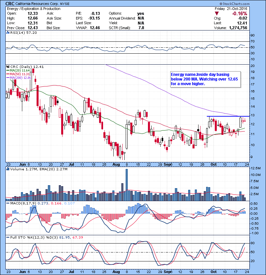The image size is (266, 275).
Task: Click the NYSE exchange label
Action: (x=65, y=4)
